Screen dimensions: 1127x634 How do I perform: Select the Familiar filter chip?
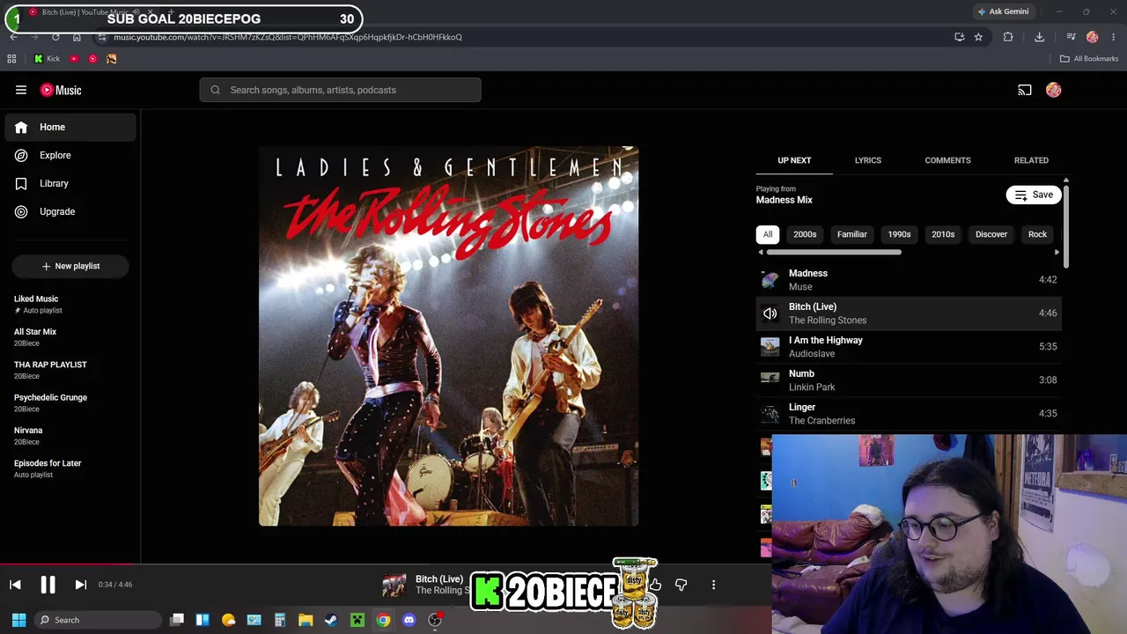point(851,234)
